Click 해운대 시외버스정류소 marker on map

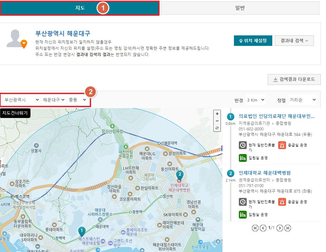pyautogui.click(x=100, y=215)
